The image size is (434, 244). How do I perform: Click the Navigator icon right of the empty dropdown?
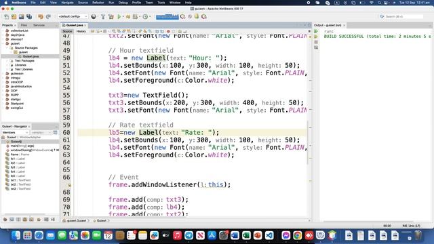click(x=55, y=133)
